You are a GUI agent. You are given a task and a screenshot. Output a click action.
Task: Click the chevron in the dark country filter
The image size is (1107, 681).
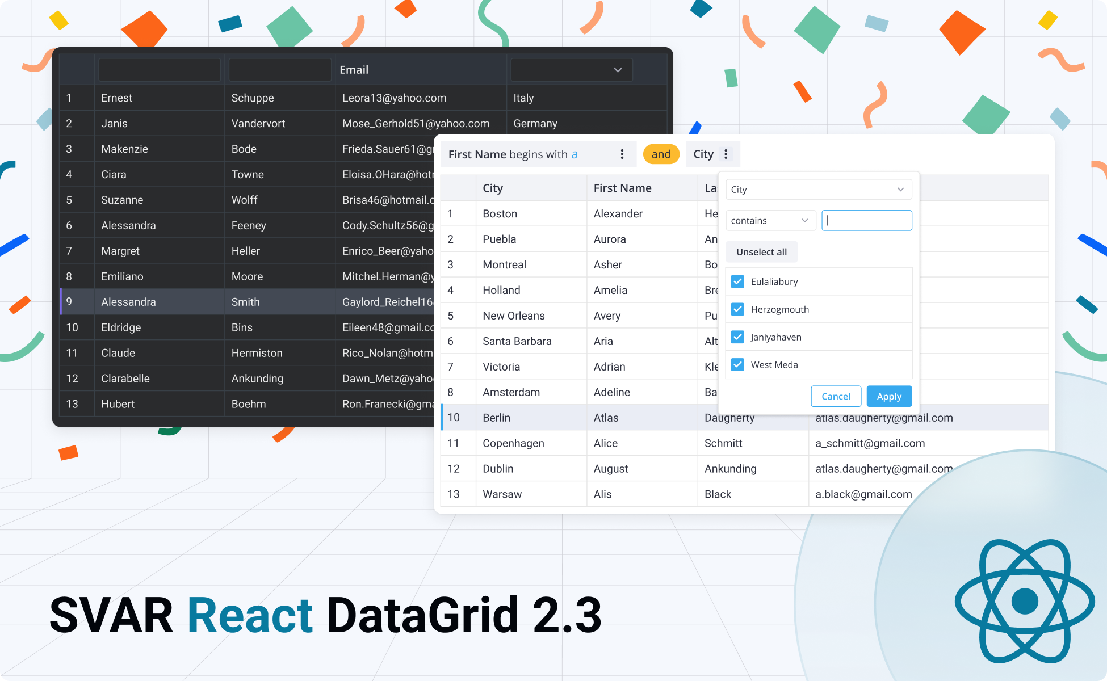(x=618, y=70)
